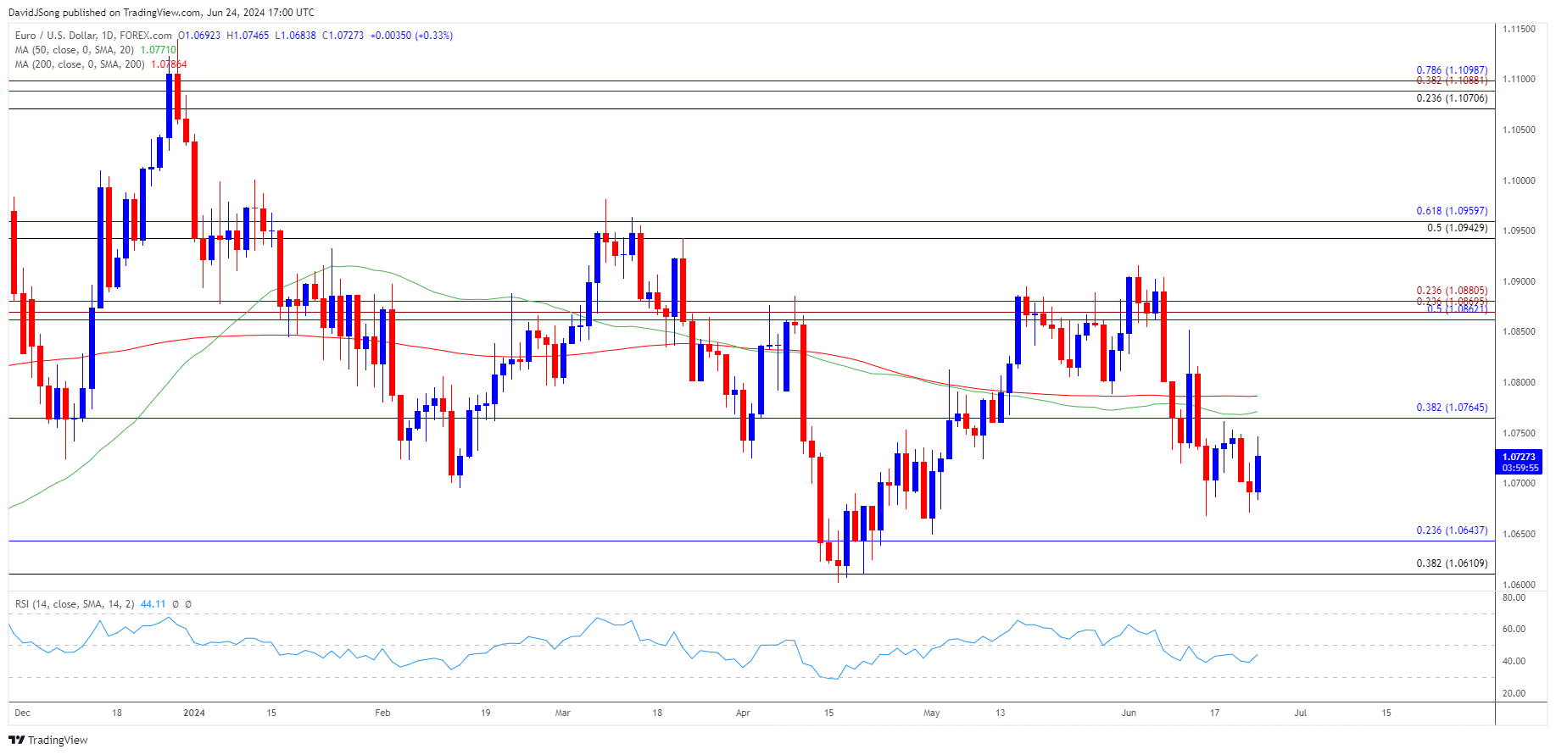Screen dimensions: 1556x755
Task: Click the 17 date axis label
Action: click(x=1214, y=713)
